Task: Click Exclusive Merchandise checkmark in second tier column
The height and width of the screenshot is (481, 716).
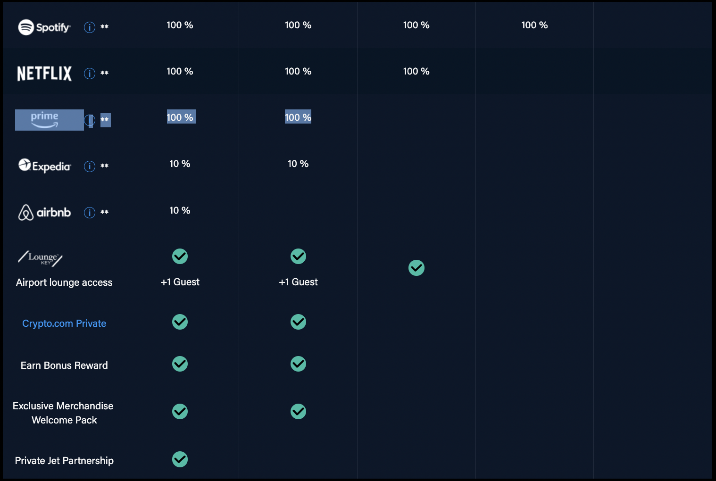Action: pyautogui.click(x=298, y=411)
